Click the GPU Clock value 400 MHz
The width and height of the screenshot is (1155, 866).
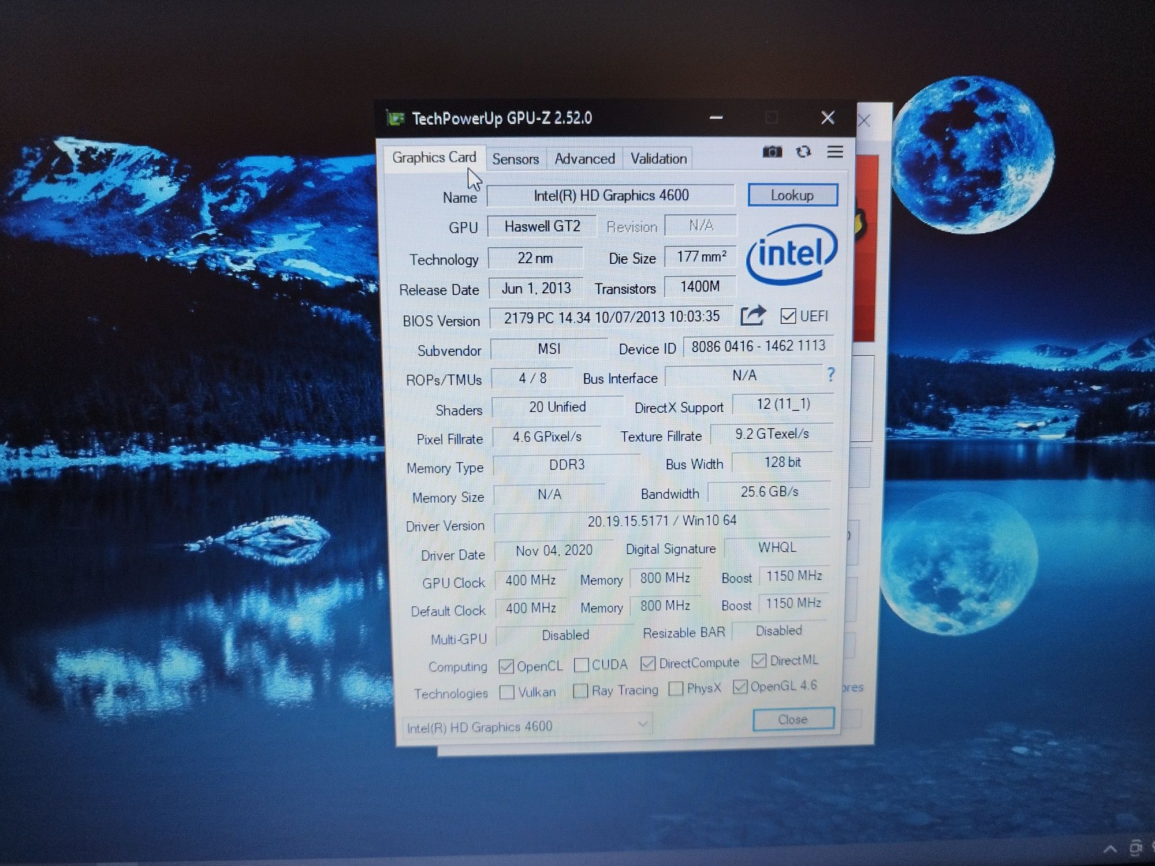(531, 580)
